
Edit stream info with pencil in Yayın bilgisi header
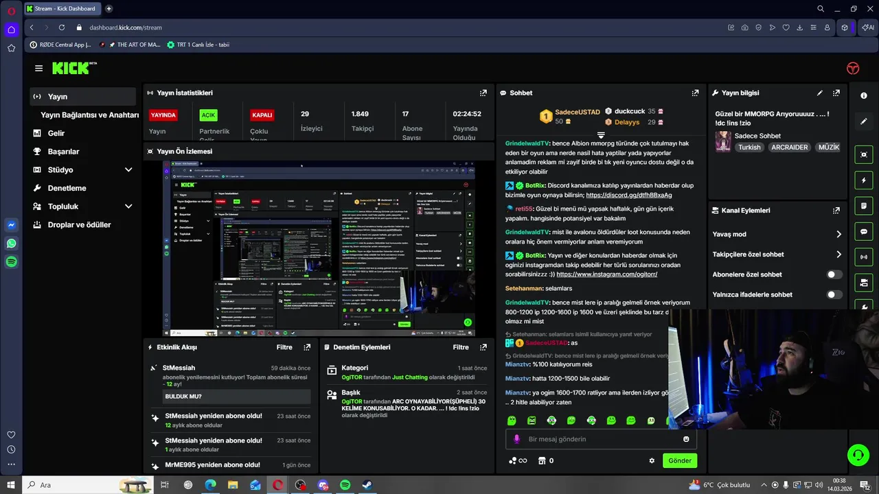pos(819,93)
